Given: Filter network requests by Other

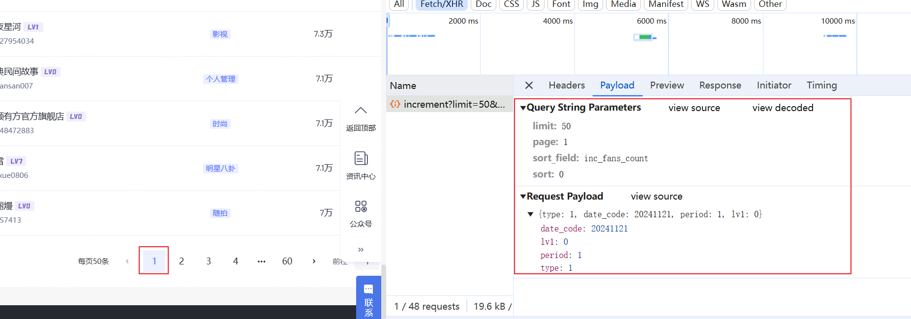Looking at the screenshot, I should 770,4.
